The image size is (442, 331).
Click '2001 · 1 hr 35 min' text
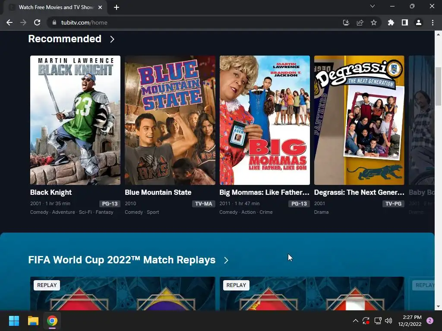pyautogui.click(x=50, y=203)
